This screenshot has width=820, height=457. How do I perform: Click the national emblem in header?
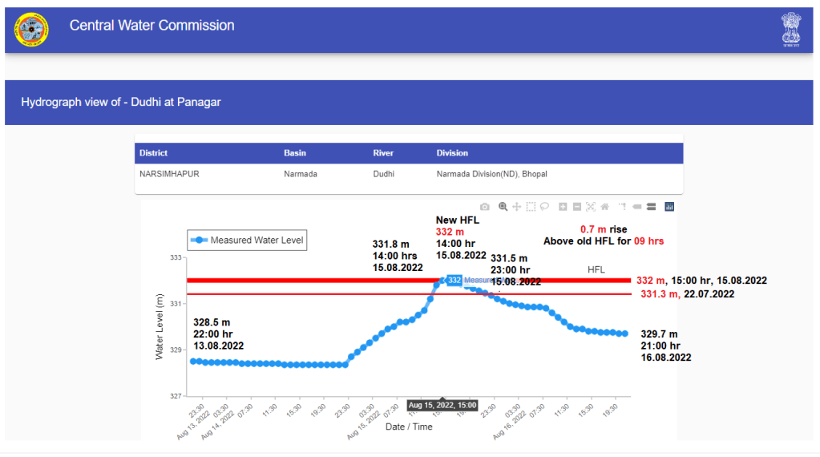click(x=791, y=30)
